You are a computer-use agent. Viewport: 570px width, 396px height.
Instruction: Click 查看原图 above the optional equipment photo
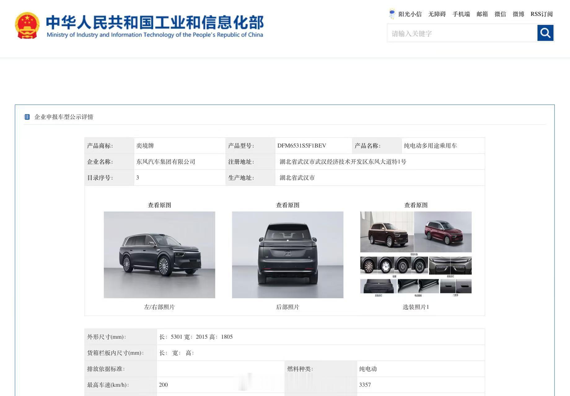pyautogui.click(x=416, y=205)
